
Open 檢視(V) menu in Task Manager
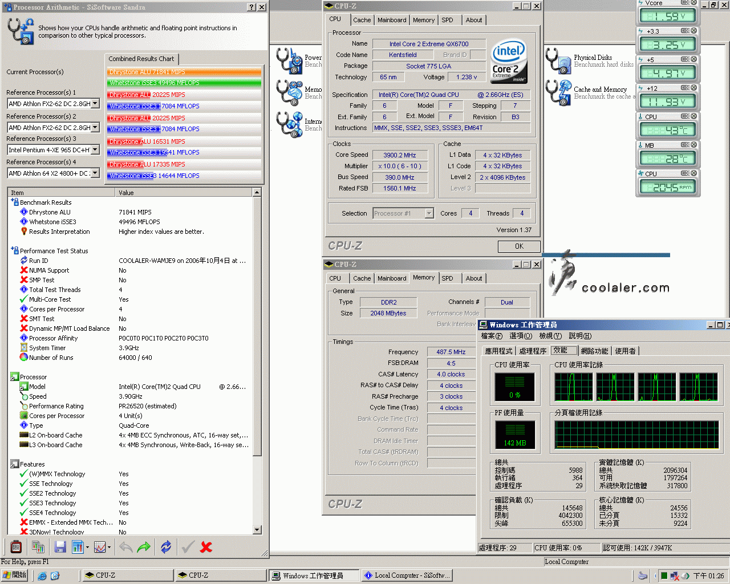coord(550,336)
